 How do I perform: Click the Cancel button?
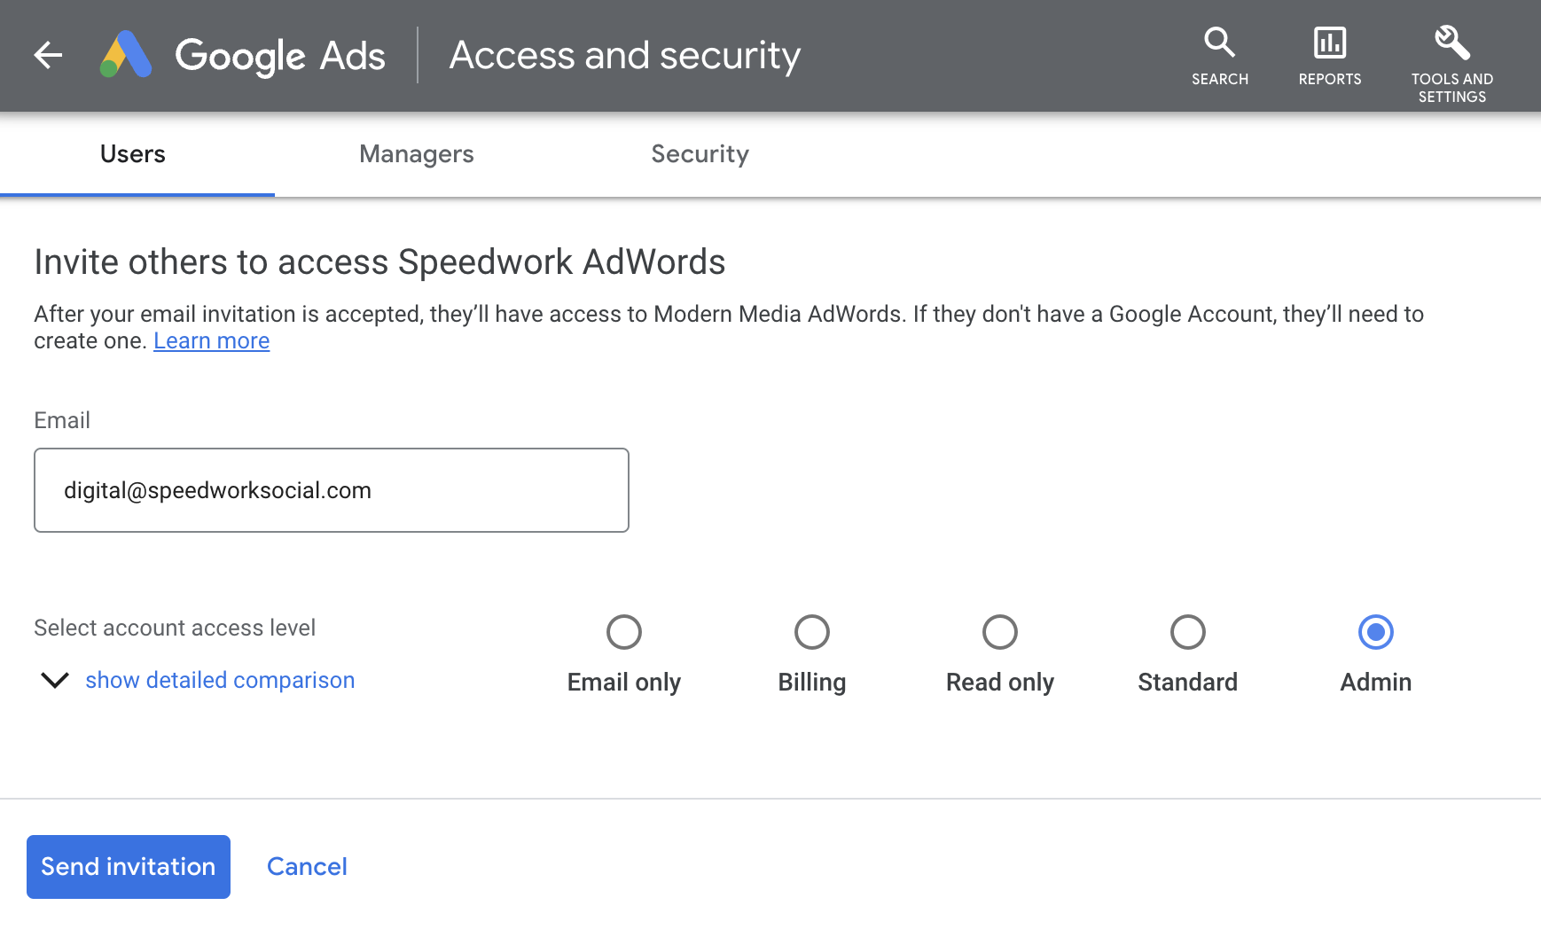pyautogui.click(x=307, y=867)
